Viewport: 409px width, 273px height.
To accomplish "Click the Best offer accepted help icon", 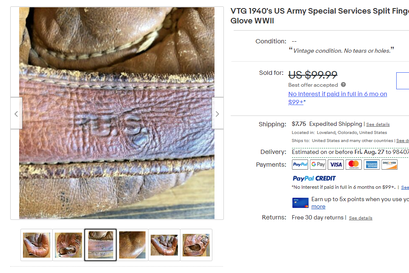I will [x=343, y=85].
